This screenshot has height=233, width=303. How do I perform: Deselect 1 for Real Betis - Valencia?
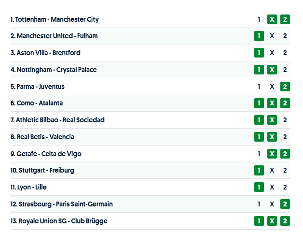pyautogui.click(x=259, y=137)
